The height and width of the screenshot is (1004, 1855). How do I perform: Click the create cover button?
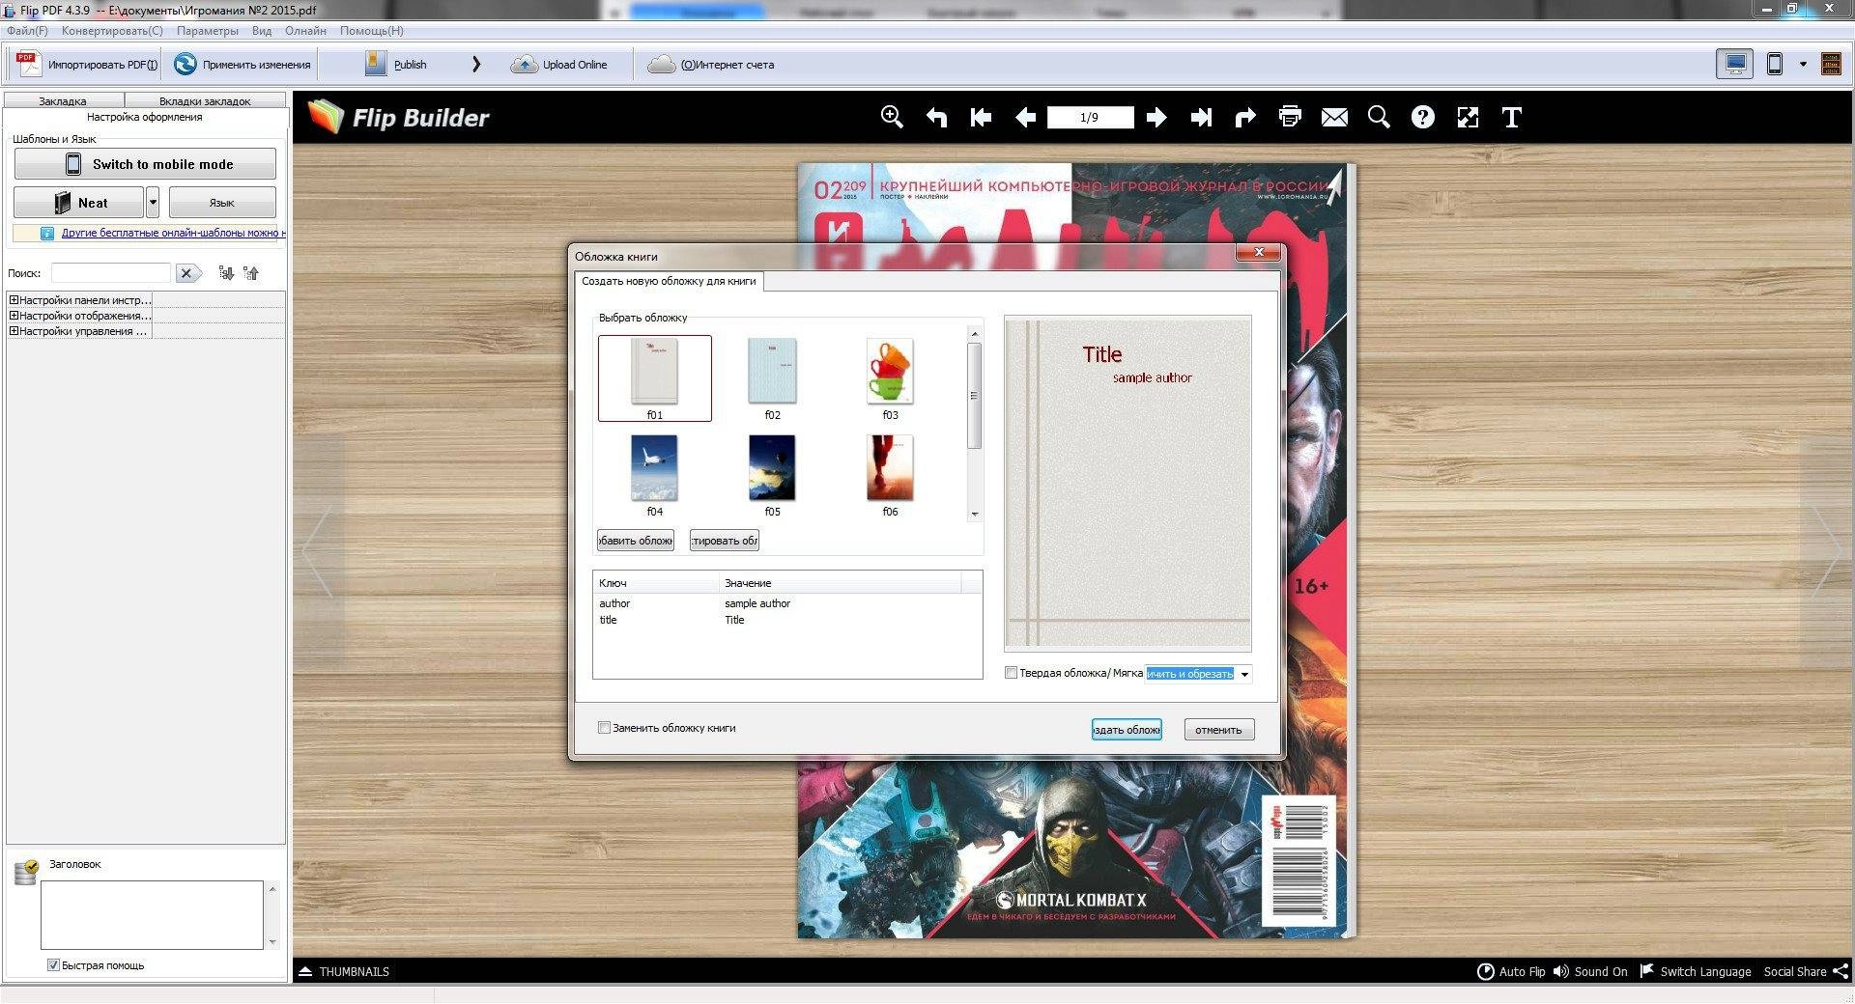click(1127, 730)
